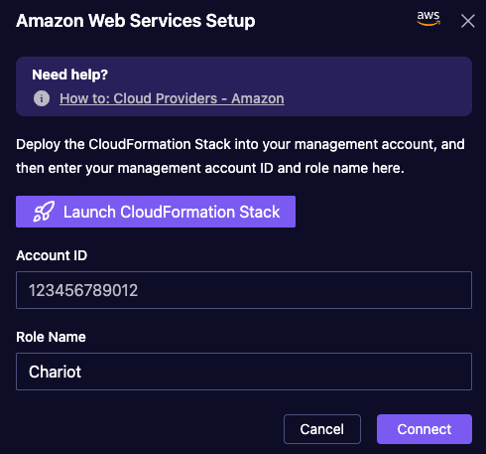Click the info icon beside help link
Image resolution: width=486 pixels, height=454 pixels.
(x=42, y=98)
